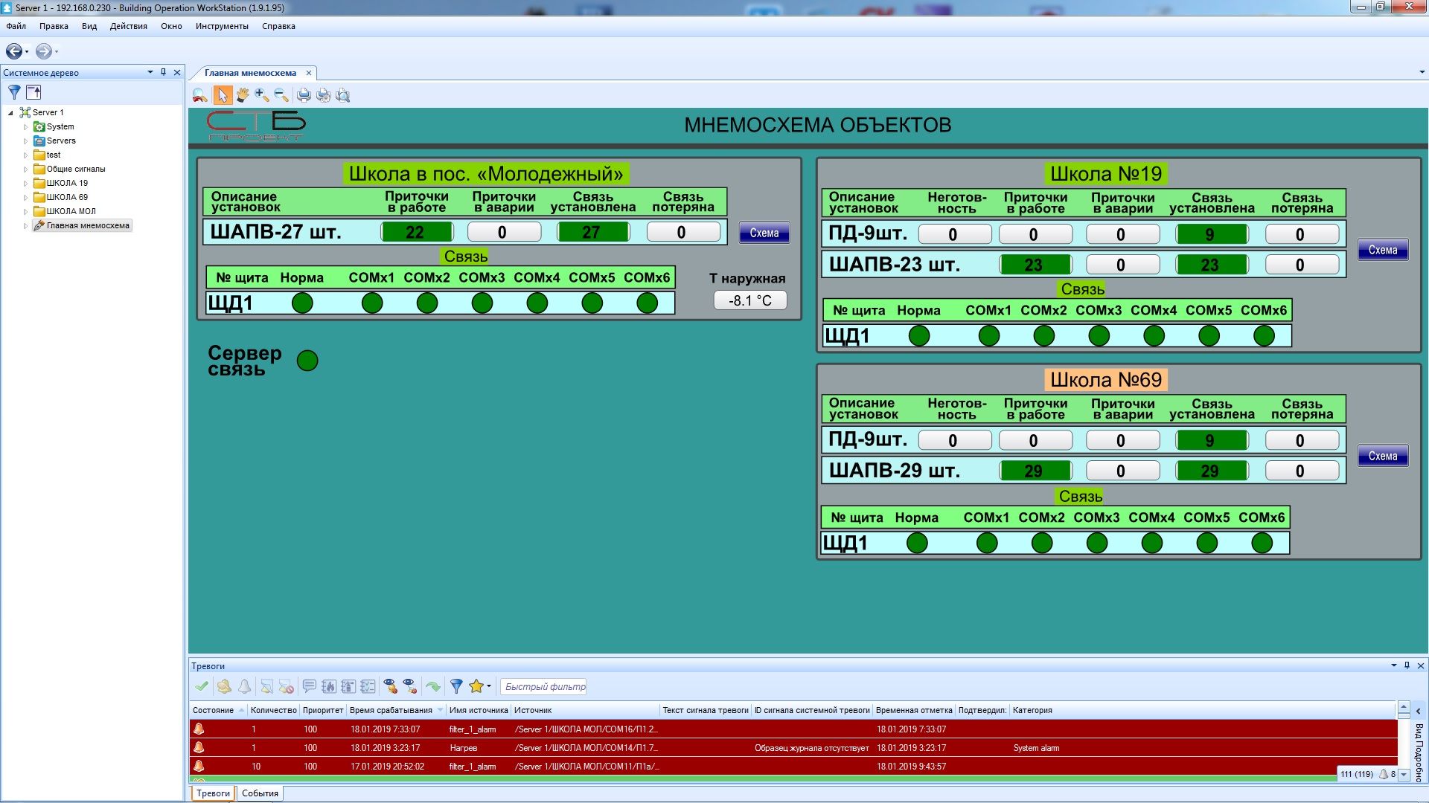The width and height of the screenshot is (1429, 803).
Task: Toggle pin on Системное дерево panel
Action: coord(163,72)
